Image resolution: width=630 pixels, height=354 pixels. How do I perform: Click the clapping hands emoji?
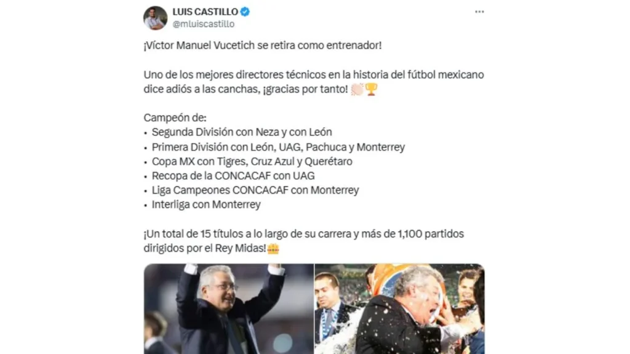coord(357,89)
